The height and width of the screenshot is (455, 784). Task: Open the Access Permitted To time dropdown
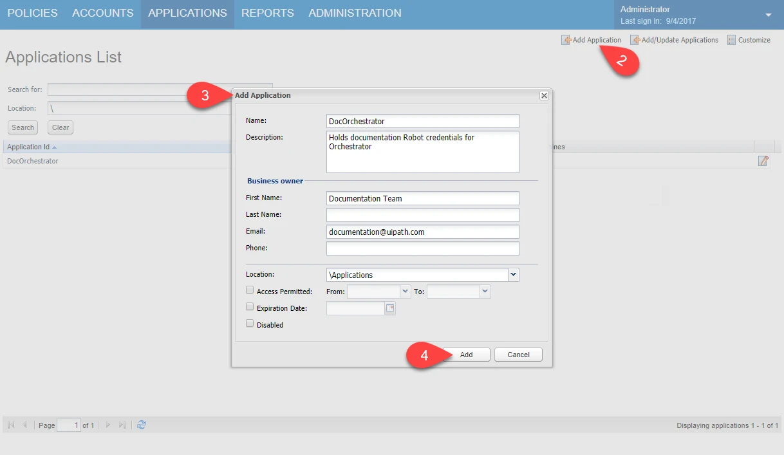tap(485, 292)
